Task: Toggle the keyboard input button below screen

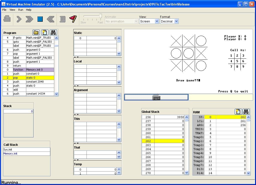Action: (156, 97)
